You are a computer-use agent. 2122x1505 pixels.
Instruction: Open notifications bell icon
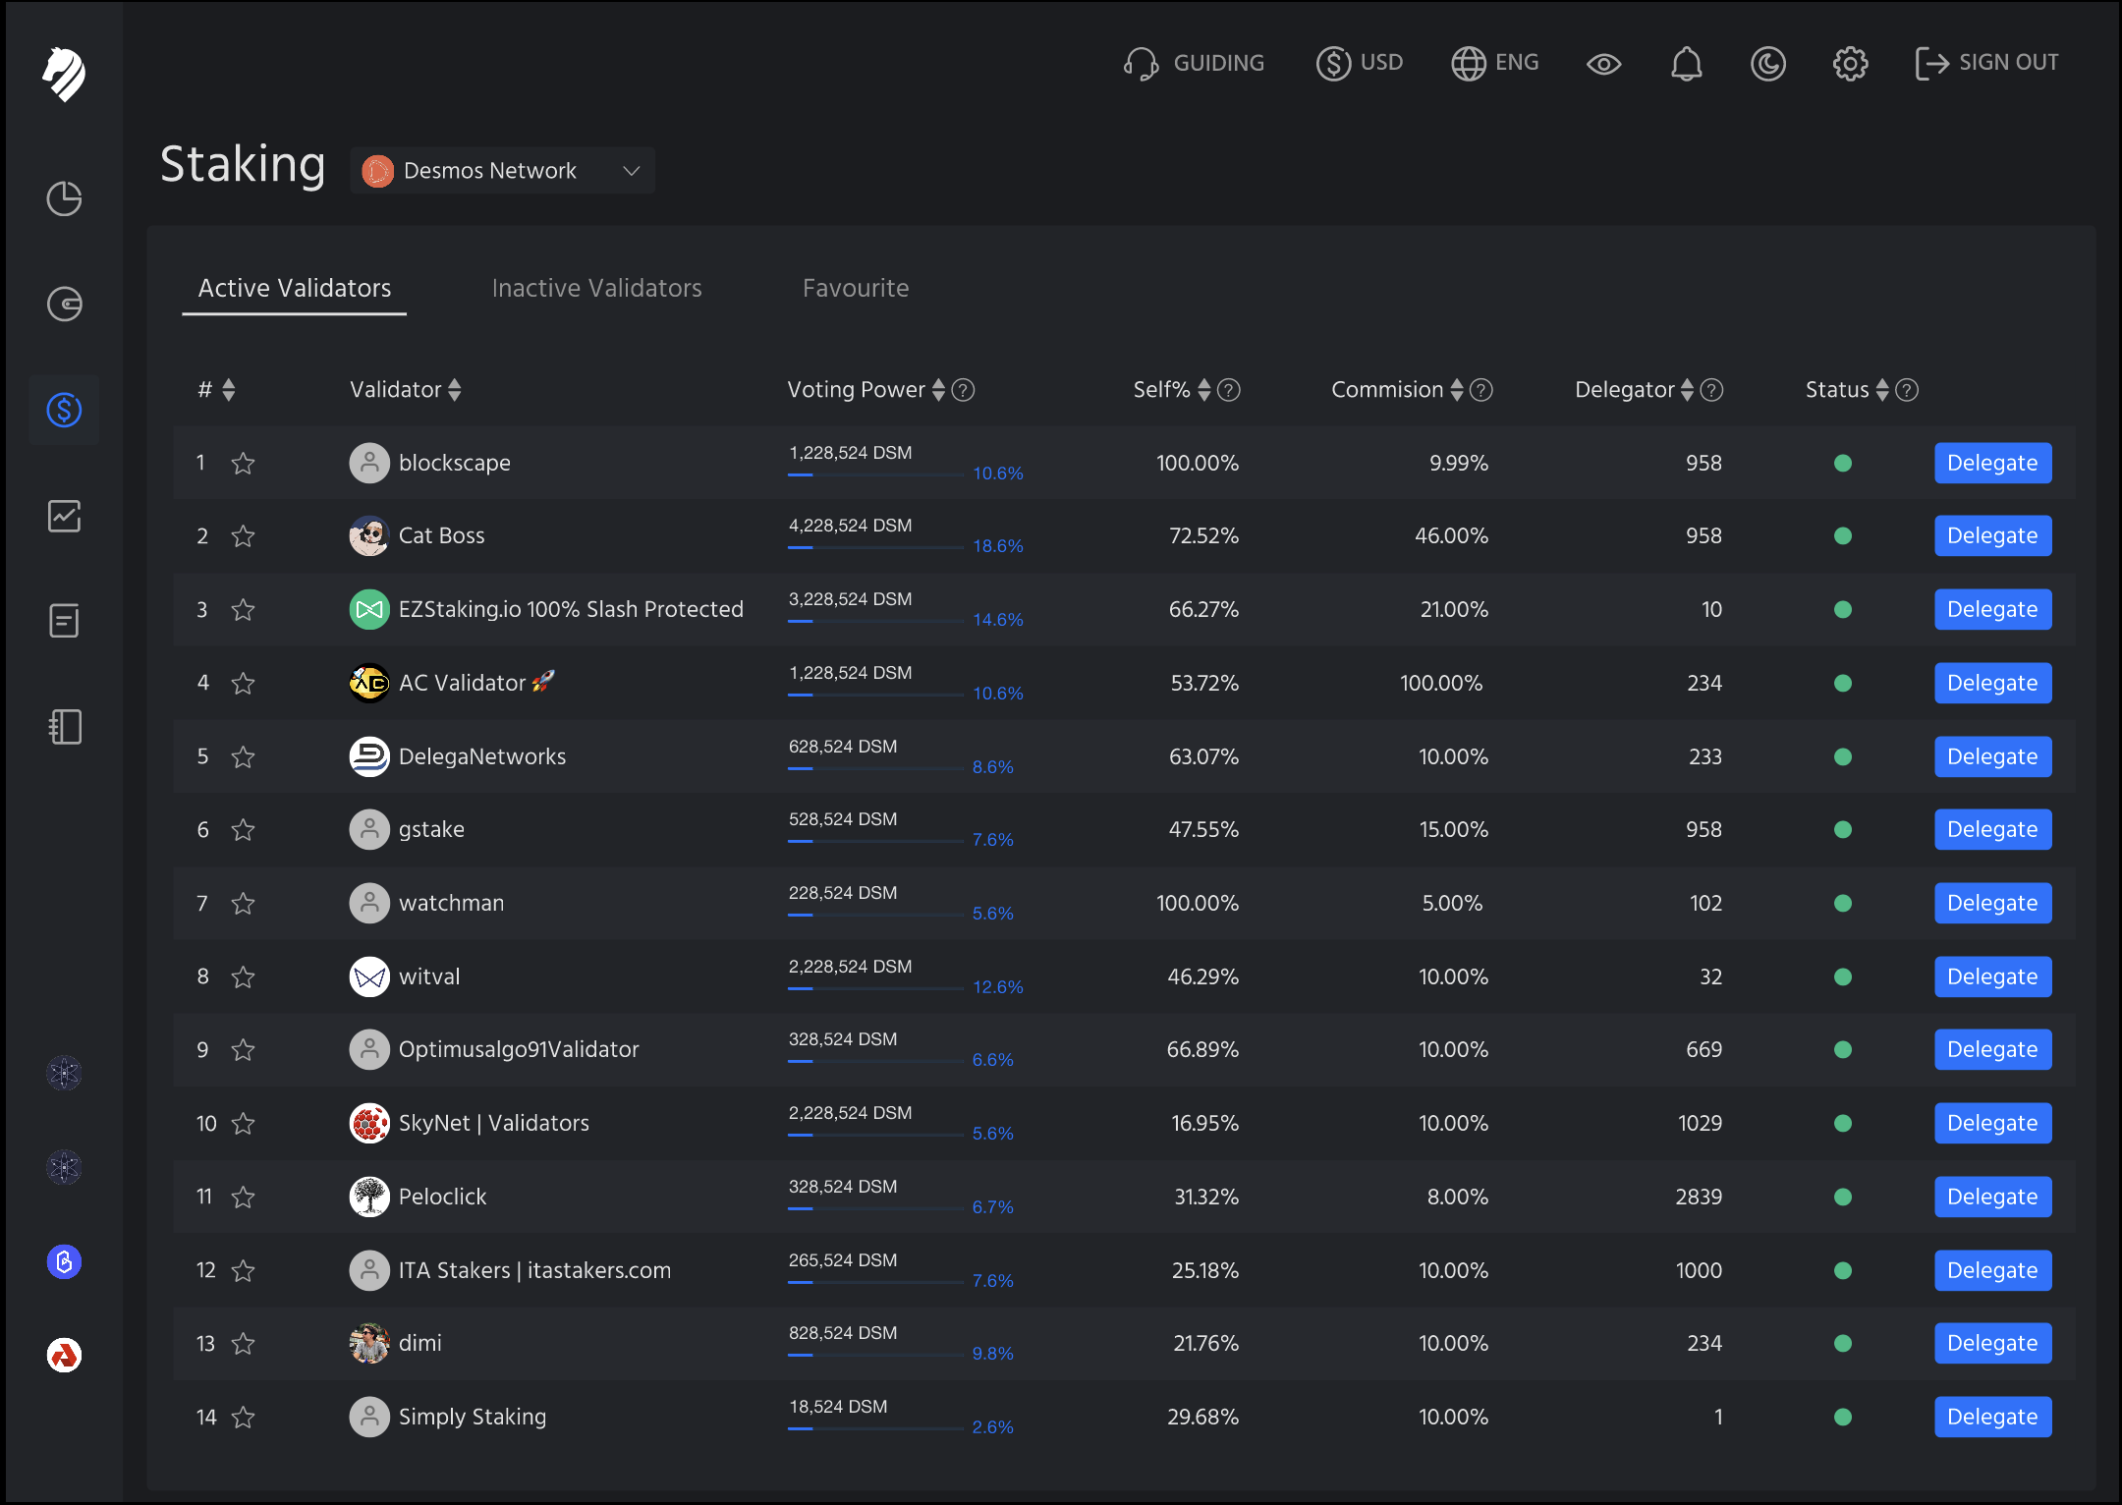[x=1686, y=64]
